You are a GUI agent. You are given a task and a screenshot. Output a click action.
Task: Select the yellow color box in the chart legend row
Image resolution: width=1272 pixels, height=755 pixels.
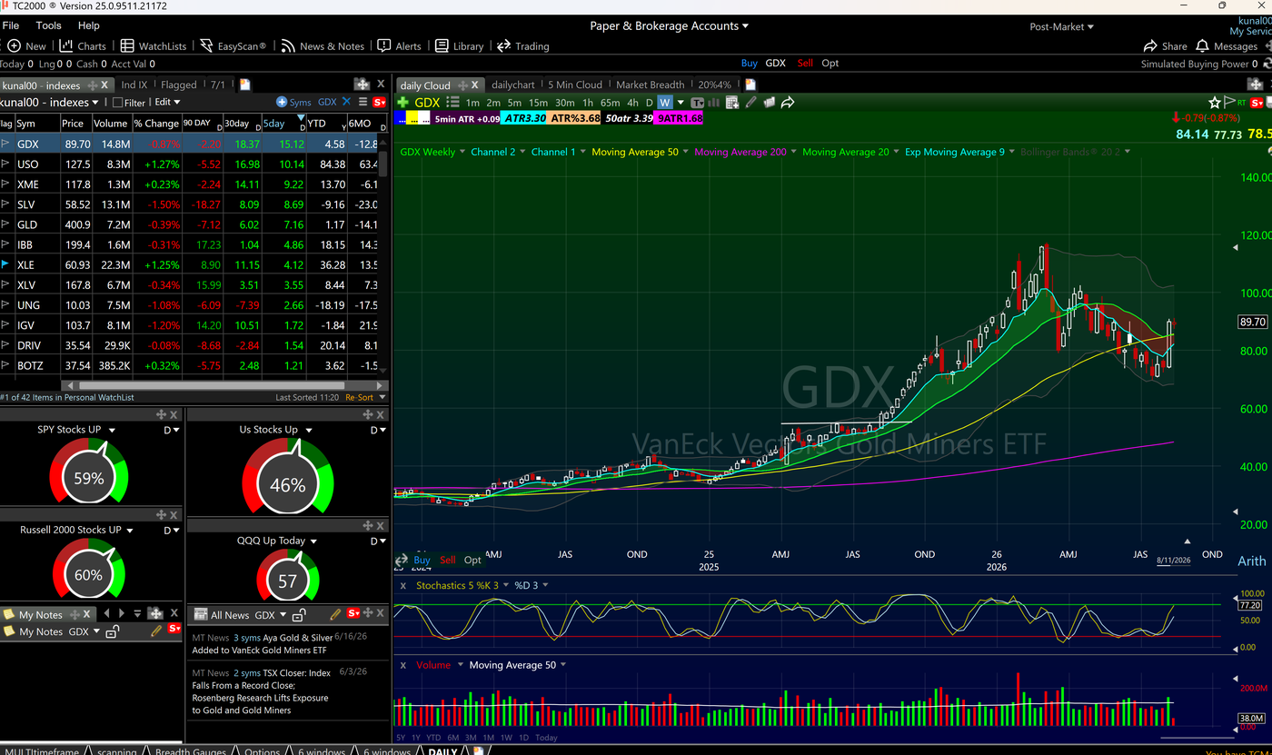click(x=413, y=118)
